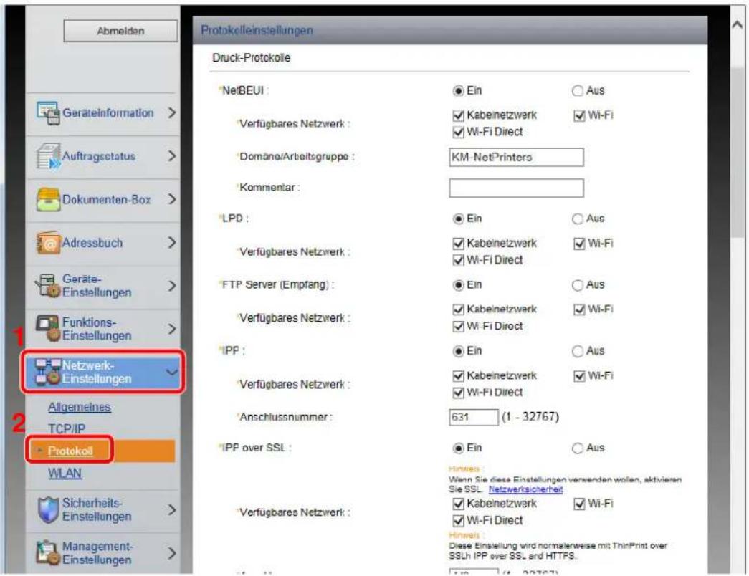The image size is (749, 576).
Task: Expand the Sicherheits-Einstellungen chevron
Action: pos(172,509)
